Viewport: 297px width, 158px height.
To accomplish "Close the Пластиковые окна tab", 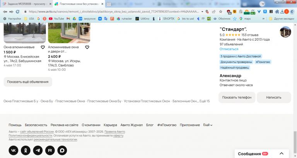I will point(102,4).
